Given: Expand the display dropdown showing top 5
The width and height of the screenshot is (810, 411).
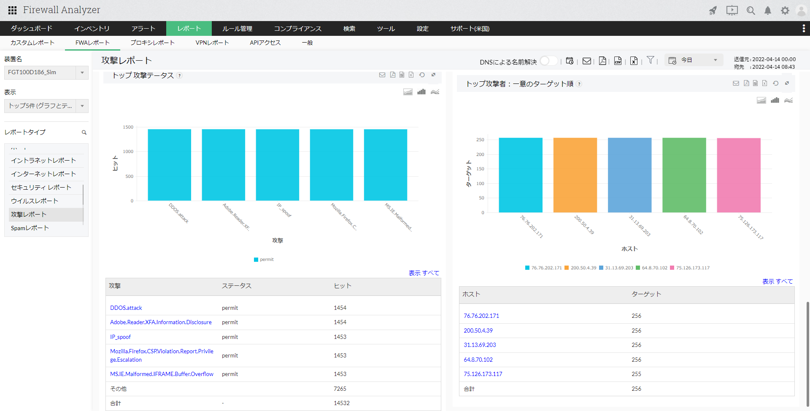Looking at the screenshot, I should coord(46,106).
